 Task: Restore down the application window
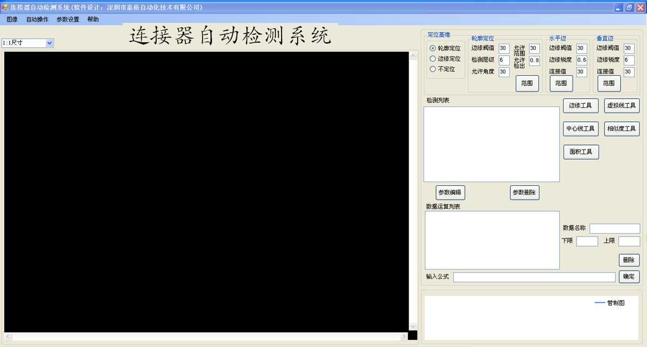click(x=629, y=8)
